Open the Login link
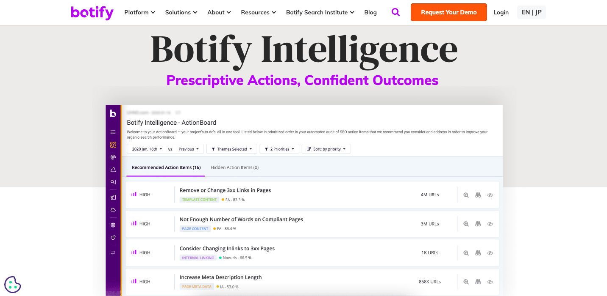 pos(501,12)
